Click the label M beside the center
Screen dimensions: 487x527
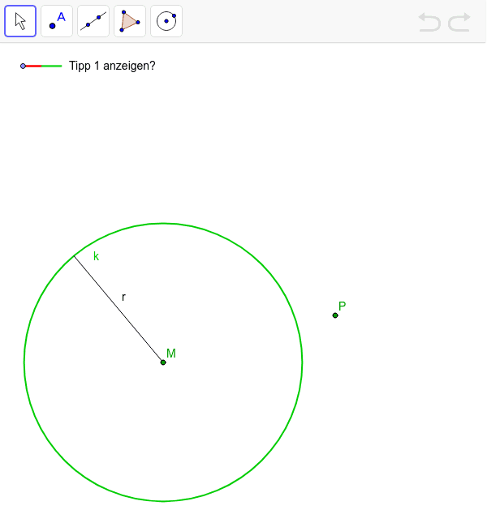[171, 353]
